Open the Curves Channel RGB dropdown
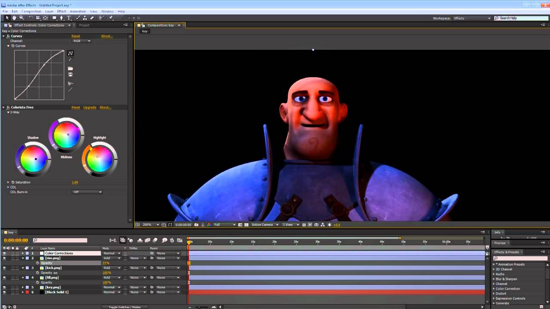 coord(82,41)
